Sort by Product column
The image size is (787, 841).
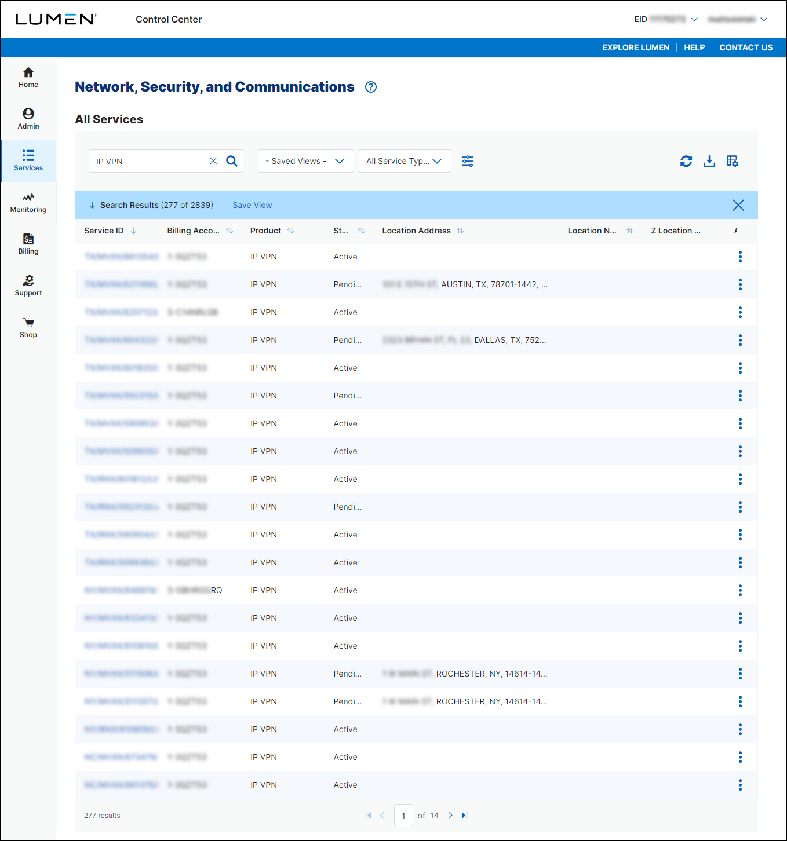pyautogui.click(x=290, y=231)
